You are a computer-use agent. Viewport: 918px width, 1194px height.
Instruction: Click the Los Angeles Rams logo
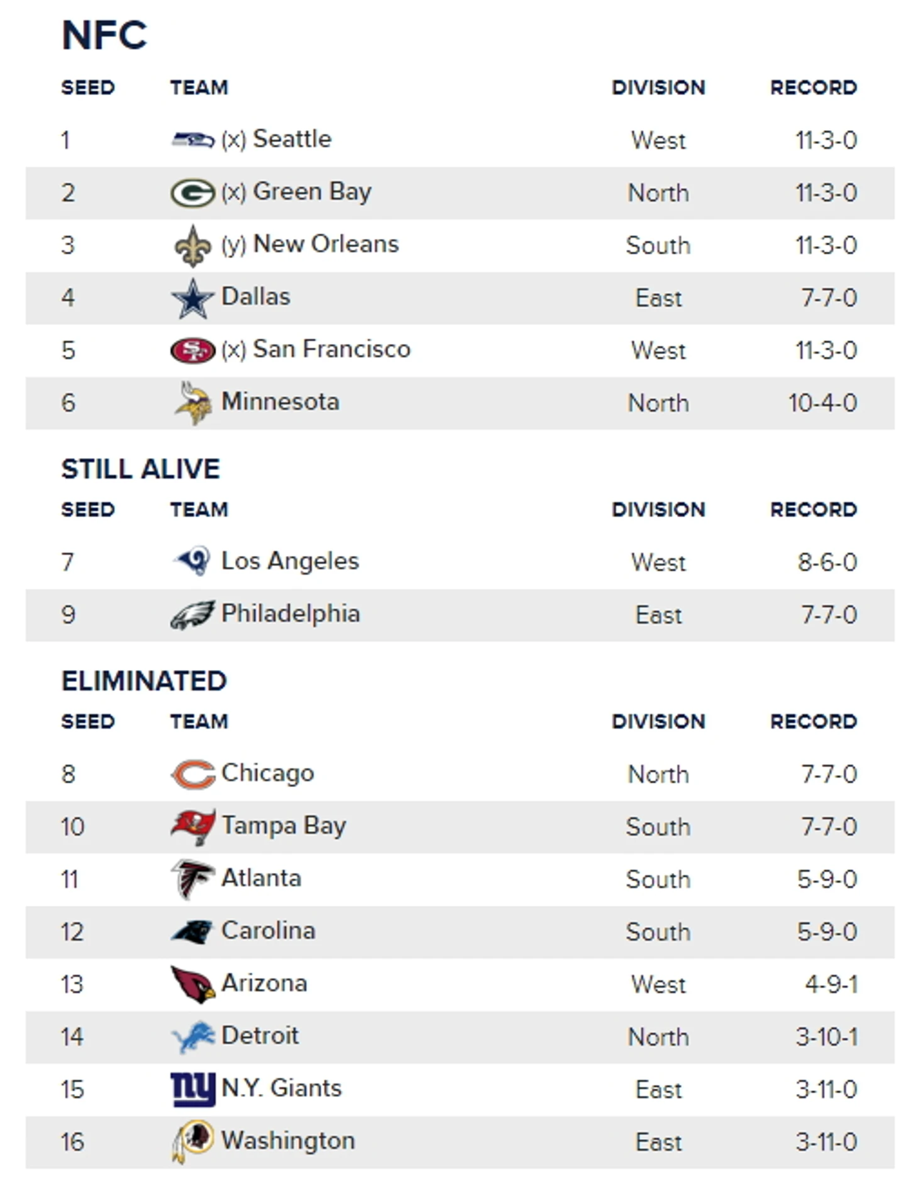(193, 561)
